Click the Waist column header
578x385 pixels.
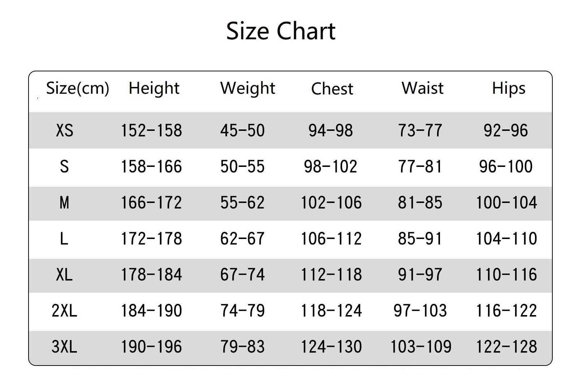[422, 88]
